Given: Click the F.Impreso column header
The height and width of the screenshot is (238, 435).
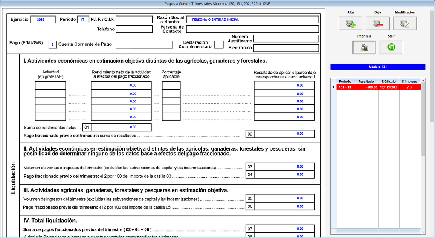Looking at the screenshot, I should [x=410, y=81].
